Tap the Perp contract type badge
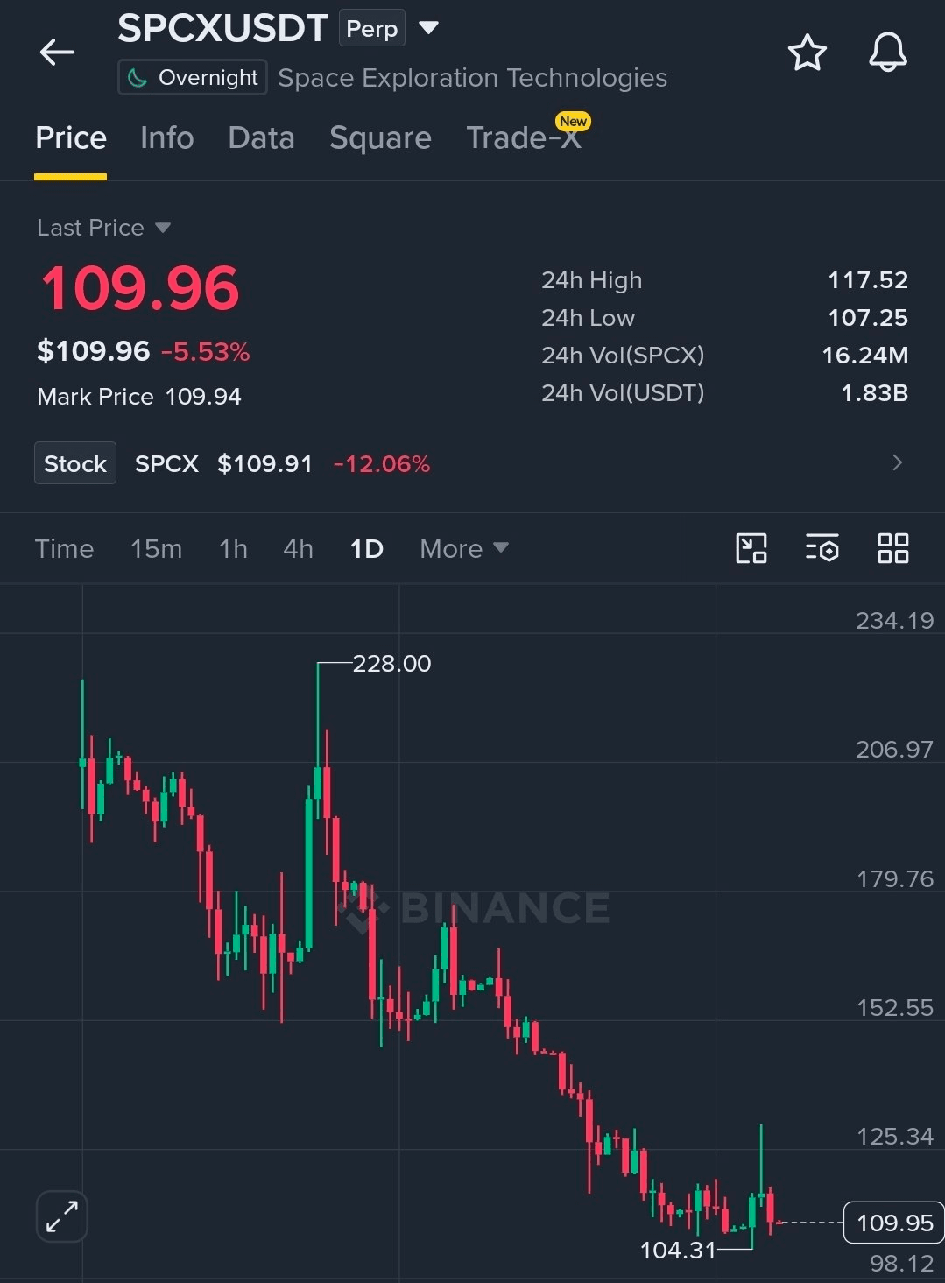The height and width of the screenshot is (1283, 945). click(x=372, y=29)
